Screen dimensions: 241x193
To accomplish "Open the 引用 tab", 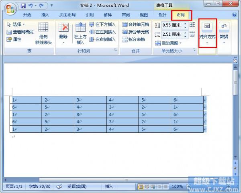I will [90, 15].
